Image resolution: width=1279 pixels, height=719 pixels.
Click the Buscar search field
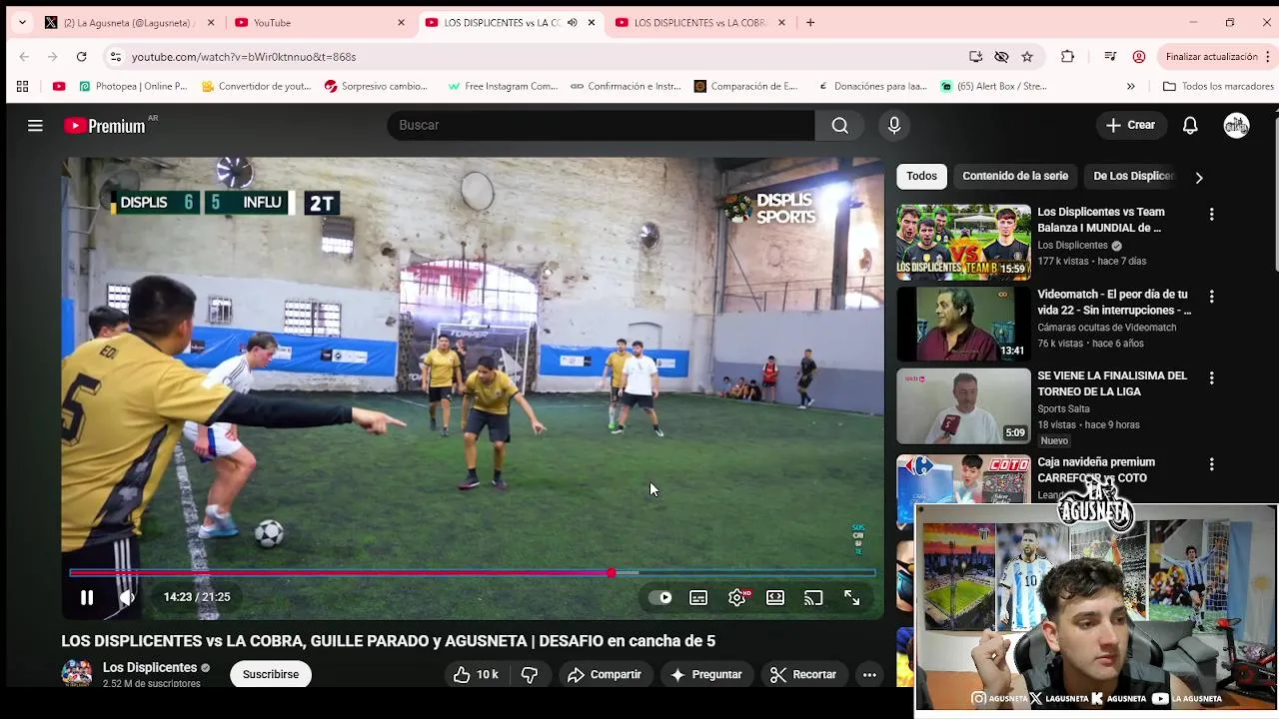(600, 125)
